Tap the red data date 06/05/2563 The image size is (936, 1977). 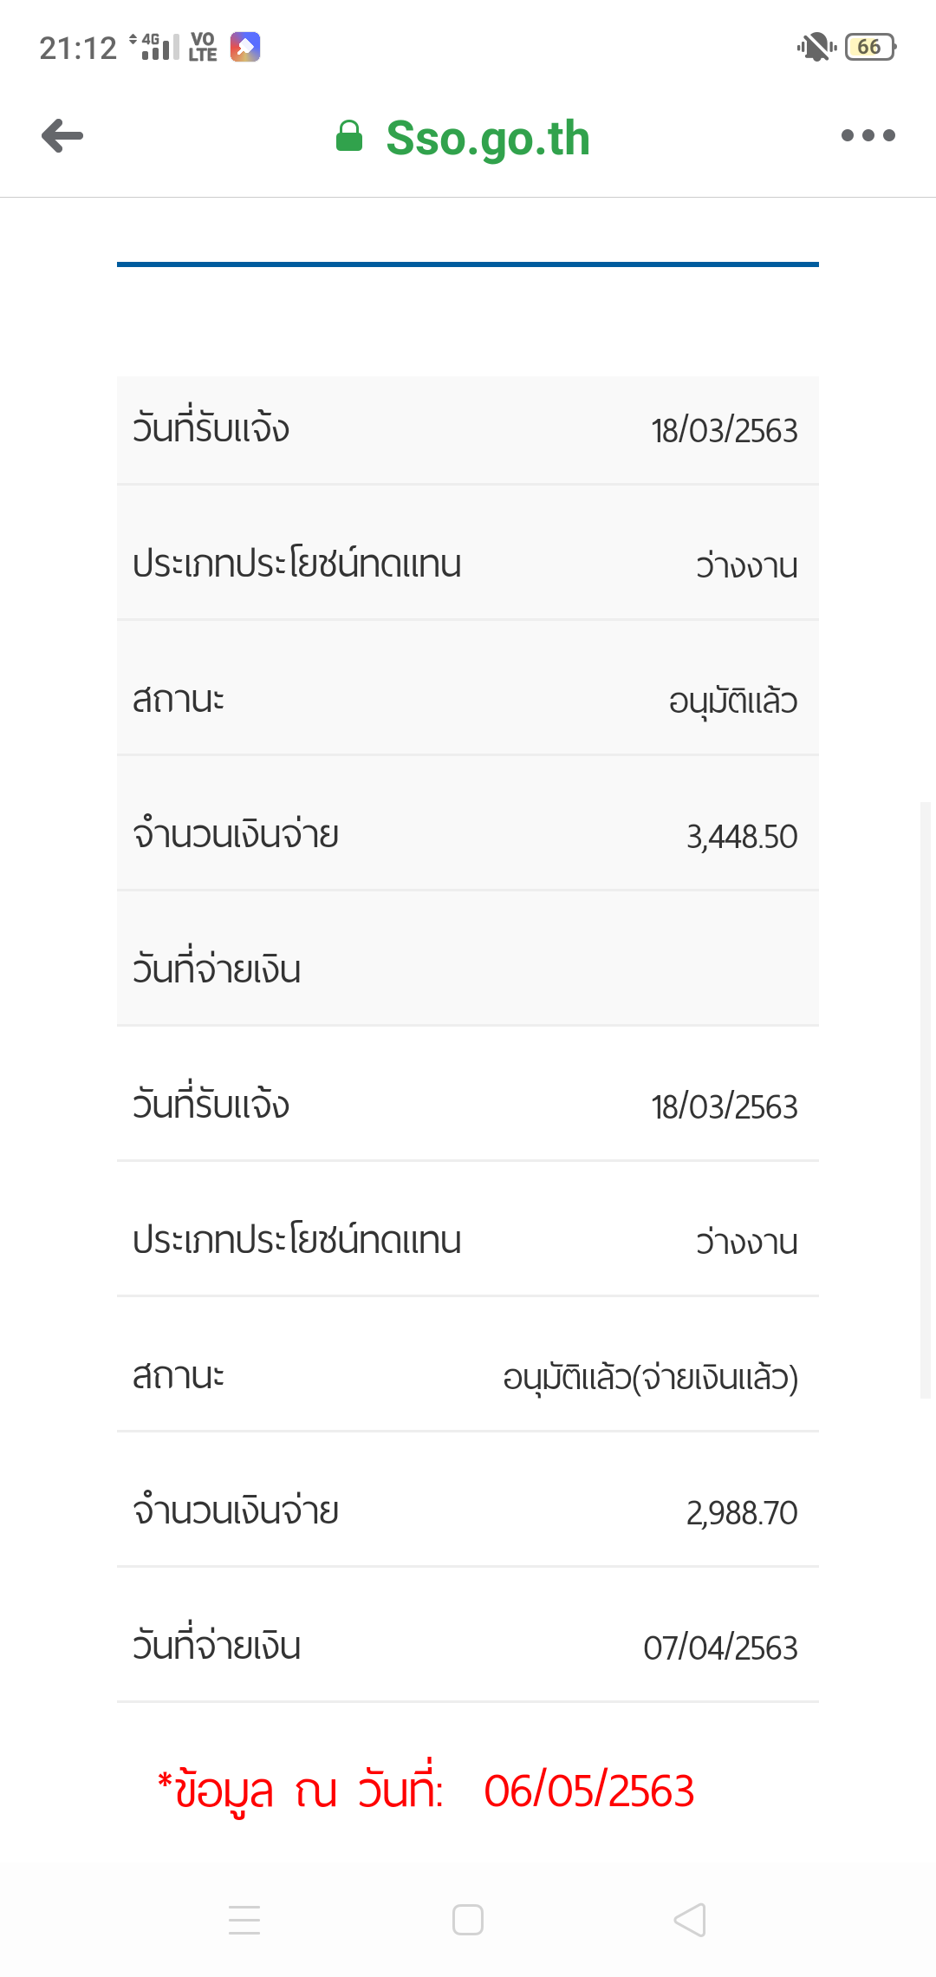(589, 1791)
